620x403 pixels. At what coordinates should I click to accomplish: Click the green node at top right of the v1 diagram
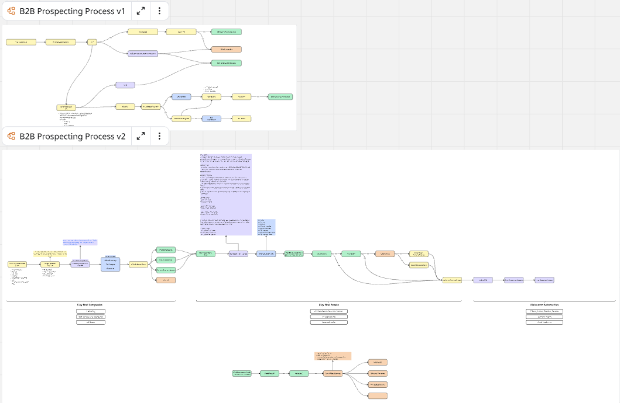pos(227,32)
